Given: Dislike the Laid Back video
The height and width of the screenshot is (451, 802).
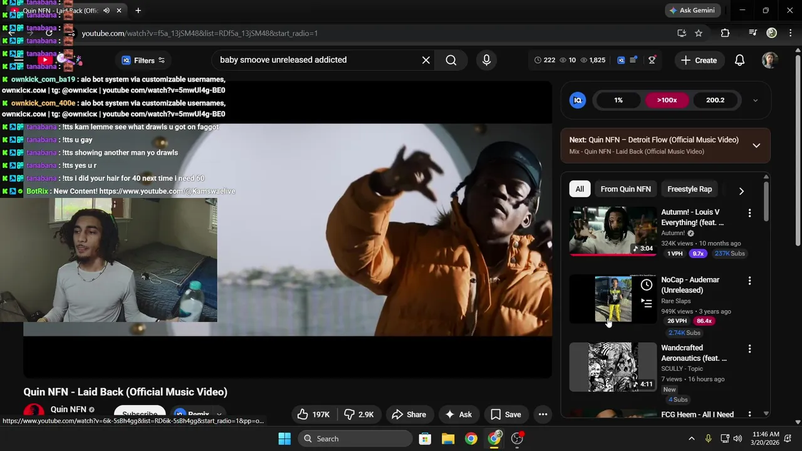Looking at the screenshot, I should point(360,415).
